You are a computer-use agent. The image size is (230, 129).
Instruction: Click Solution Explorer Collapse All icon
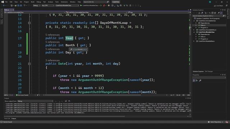[x=212, y=13]
